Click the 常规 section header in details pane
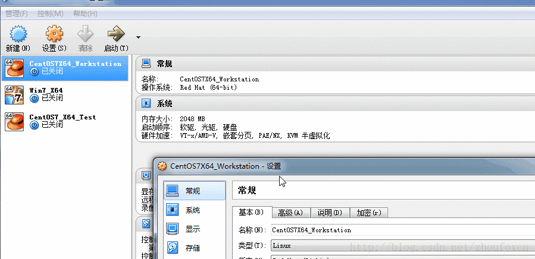Image resolution: width=535 pixels, height=259 pixels. pos(335,64)
